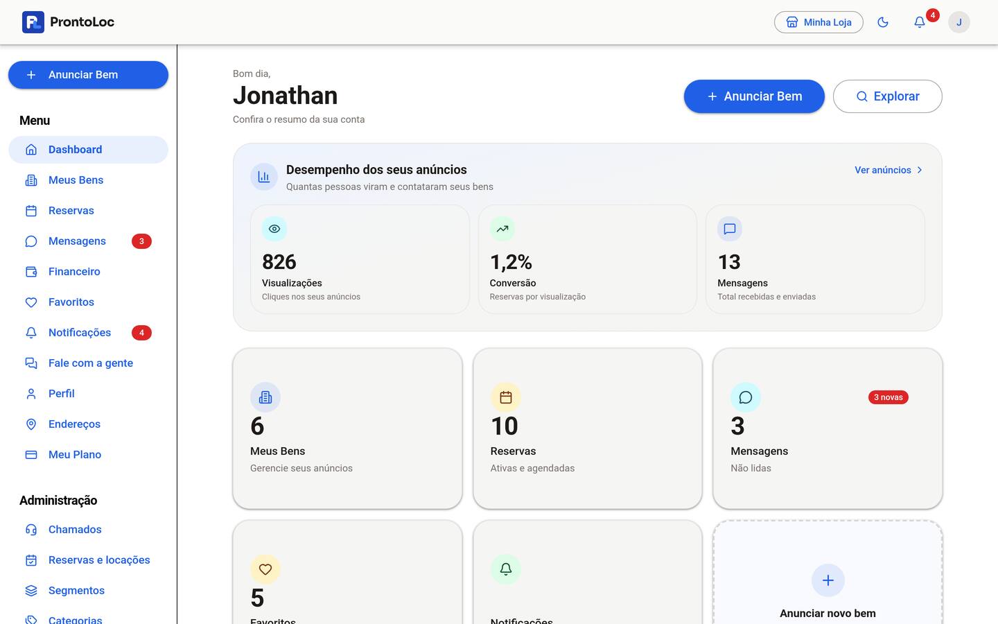Screen dimensions: 998x624
Task: Go to Perfil in sidebar
Action: click(x=88, y=394)
